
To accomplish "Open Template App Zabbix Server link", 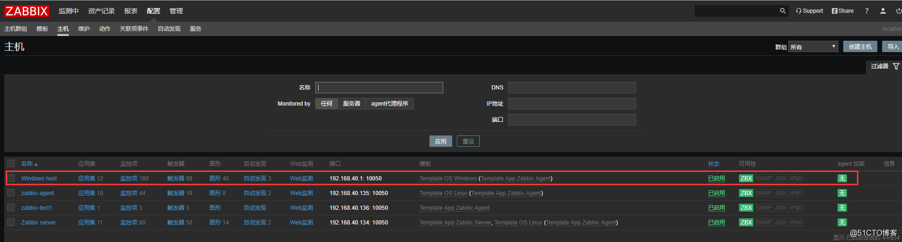I will 456,223.
